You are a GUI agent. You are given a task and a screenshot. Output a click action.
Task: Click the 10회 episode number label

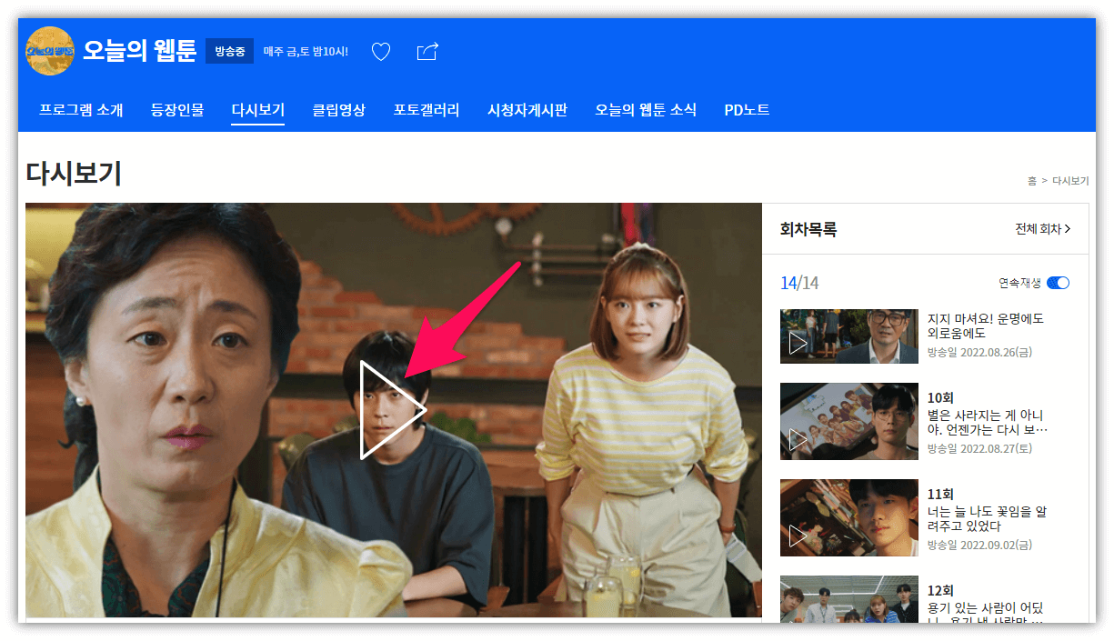click(x=940, y=397)
